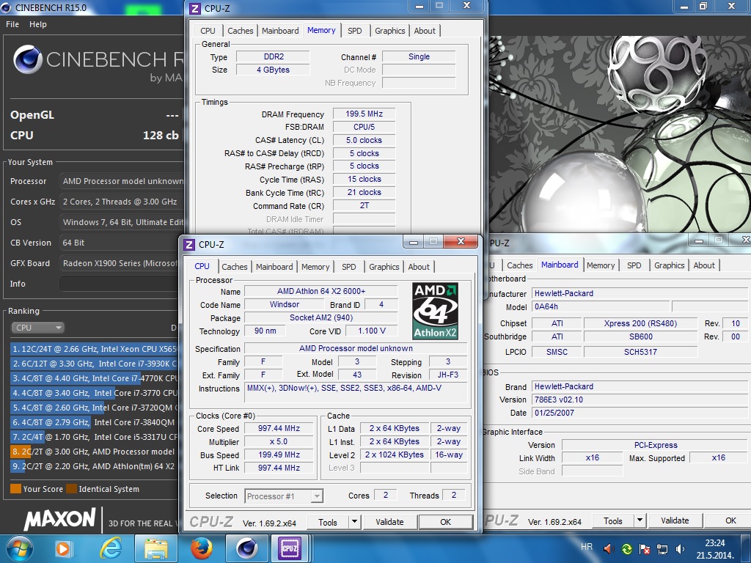Click the Z icon in front CPU-Z title bar
This screenshot has width=751, height=563.
(189, 245)
